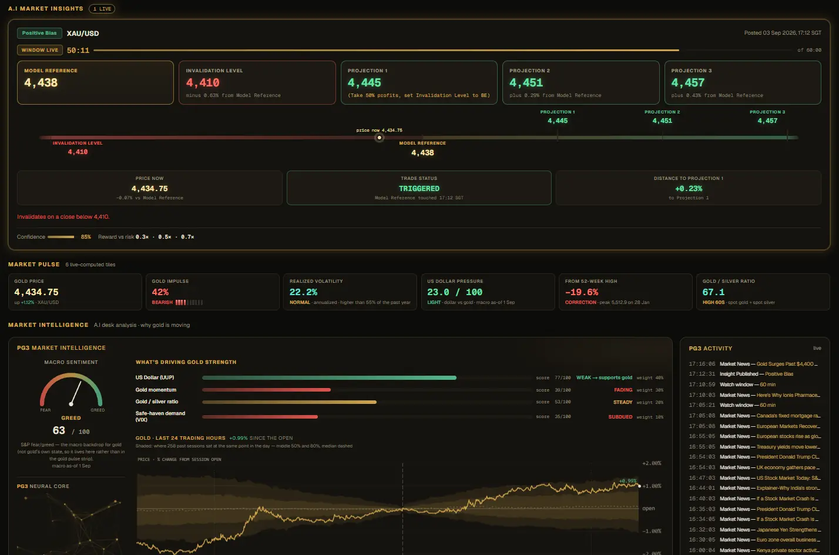This screenshot has height=555, width=839.
Task: Click the WINDOW LIVE badge
Action: pos(40,50)
